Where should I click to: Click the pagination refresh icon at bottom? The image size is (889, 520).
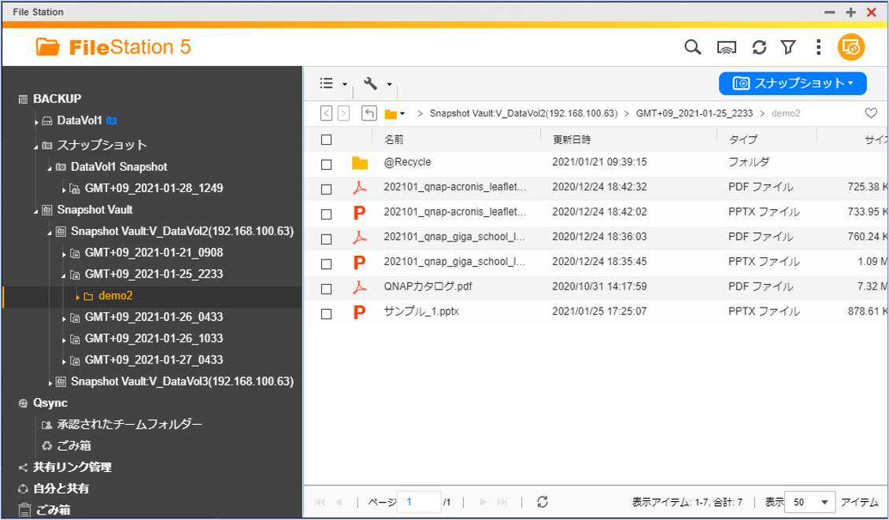[543, 502]
